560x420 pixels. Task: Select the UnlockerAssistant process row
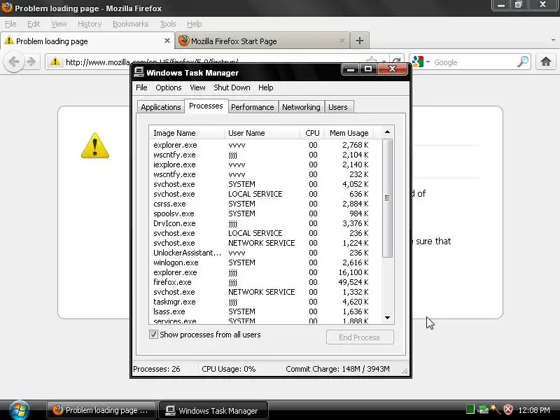[260, 253]
